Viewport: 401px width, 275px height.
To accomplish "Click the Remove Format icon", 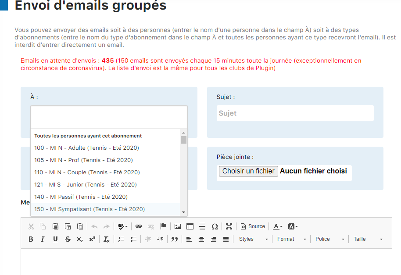I will click(x=106, y=239).
